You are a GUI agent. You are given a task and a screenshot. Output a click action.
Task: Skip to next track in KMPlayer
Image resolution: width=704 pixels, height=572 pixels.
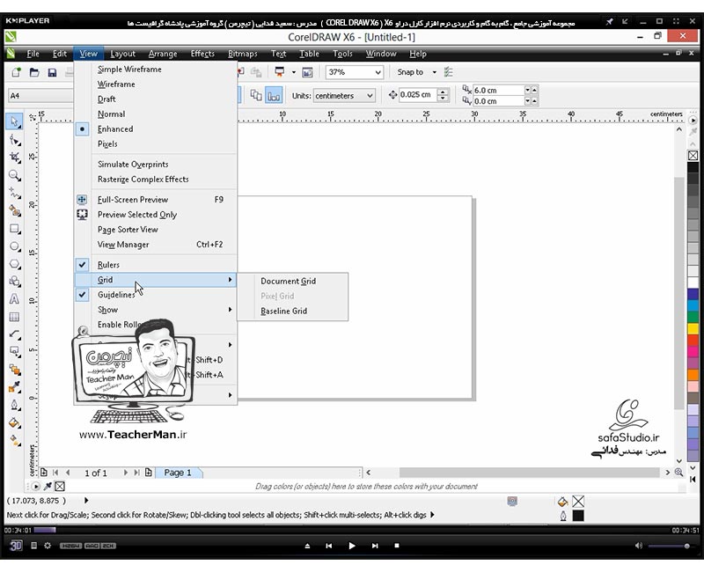coord(375,546)
